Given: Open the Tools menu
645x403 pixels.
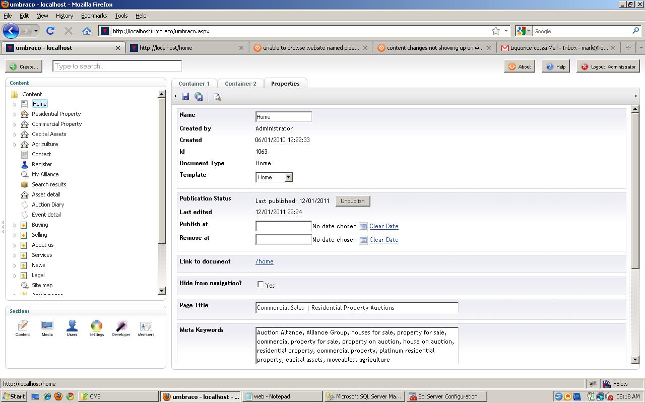Looking at the screenshot, I should tap(121, 16).
